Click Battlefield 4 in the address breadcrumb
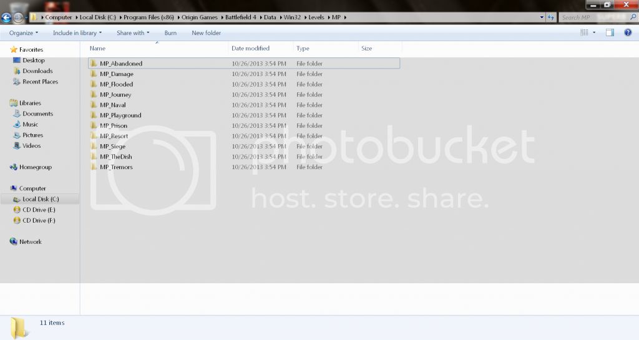Image resolution: width=639 pixels, height=340 pixels. click(241, 17)
